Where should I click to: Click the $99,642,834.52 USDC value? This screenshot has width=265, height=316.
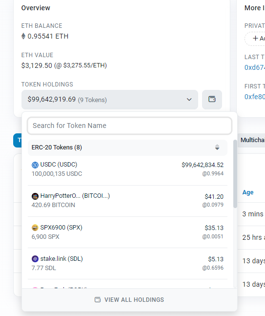203,165
